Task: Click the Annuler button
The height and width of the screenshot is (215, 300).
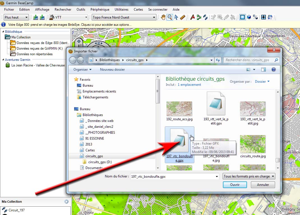Action: [263, 185]
